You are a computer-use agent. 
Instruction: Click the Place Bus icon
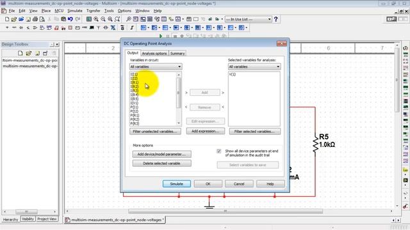click(132, 27)
